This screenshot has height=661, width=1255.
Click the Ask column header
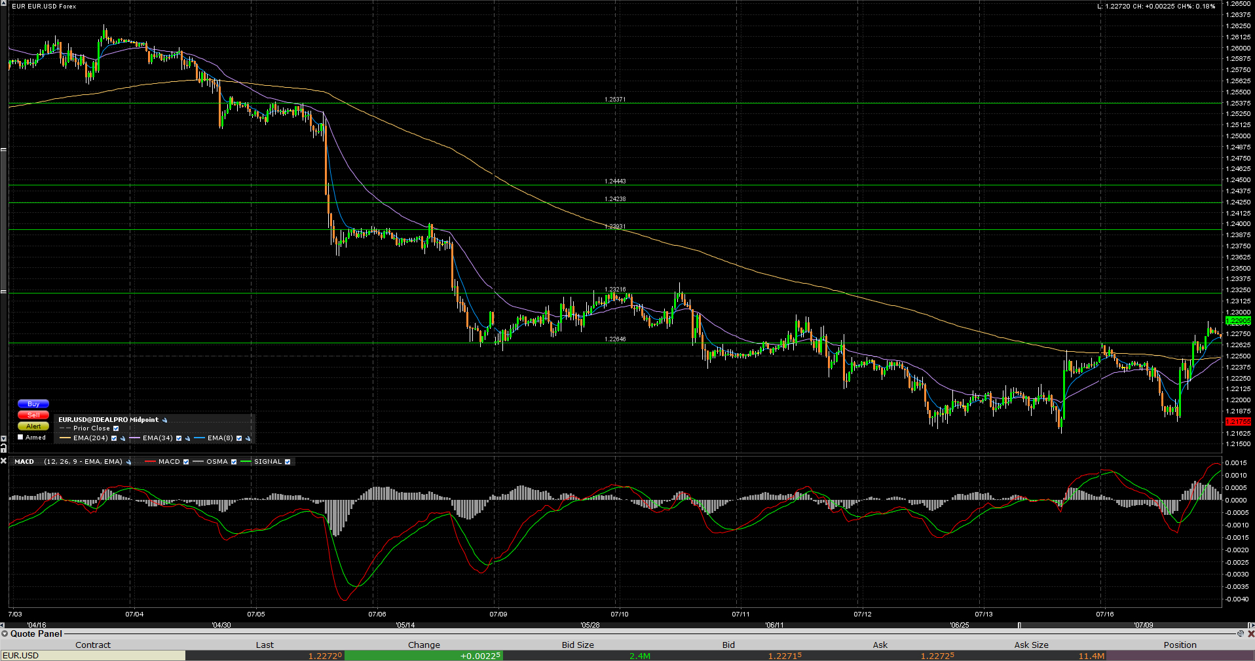click(x=880, y=645)
